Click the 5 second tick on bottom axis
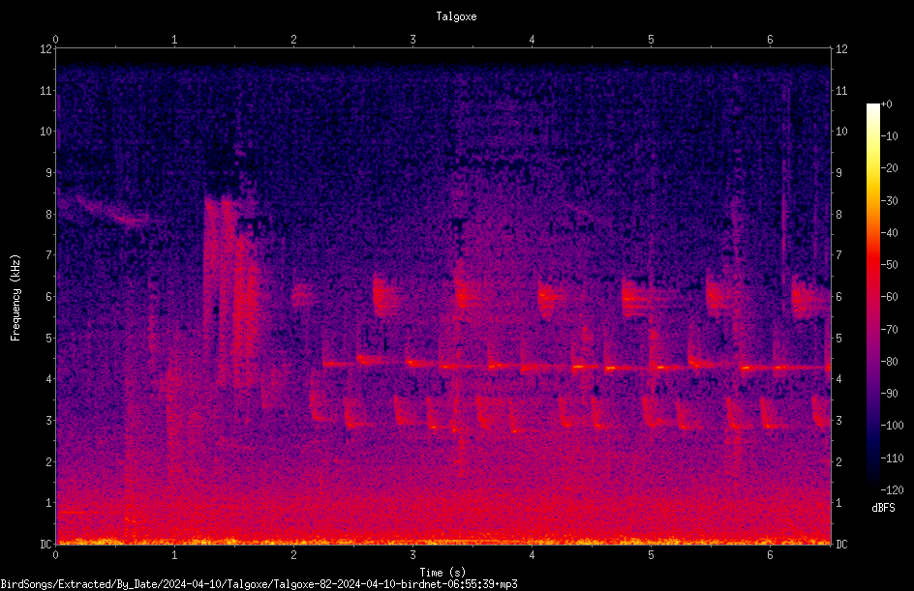 tap(651, 555)
